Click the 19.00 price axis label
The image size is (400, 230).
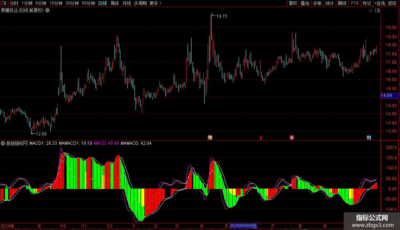pos(391,28)
